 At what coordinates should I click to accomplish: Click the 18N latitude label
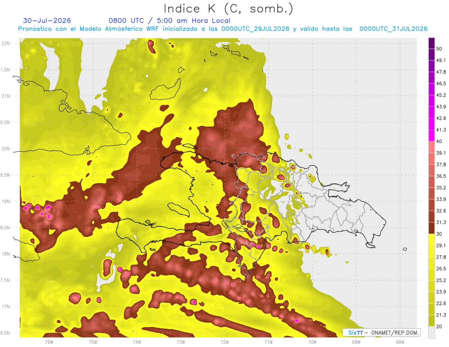click(x=6, y=254)
